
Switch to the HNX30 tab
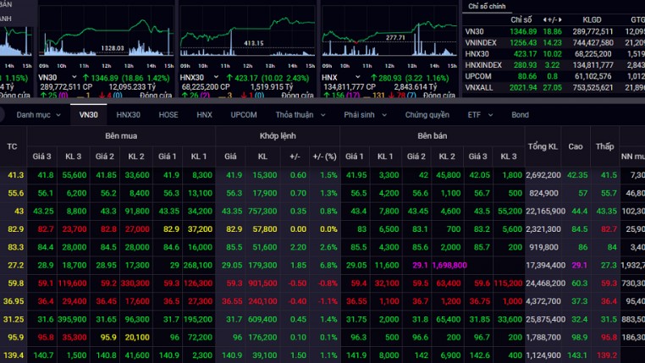[128, 115]
